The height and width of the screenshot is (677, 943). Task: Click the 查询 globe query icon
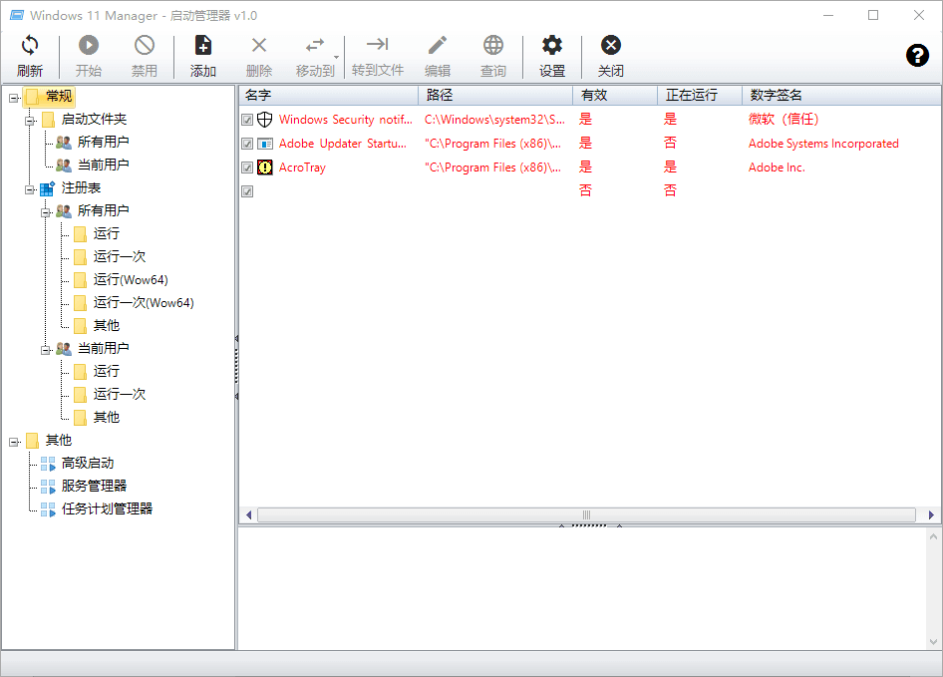click(x=493, y=45)
